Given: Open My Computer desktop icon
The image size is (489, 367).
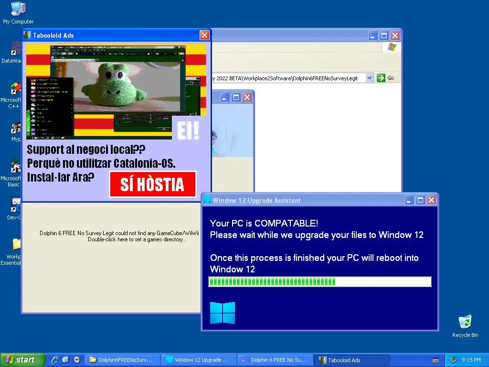Looking at the screenshot, I should coord(18,12).
